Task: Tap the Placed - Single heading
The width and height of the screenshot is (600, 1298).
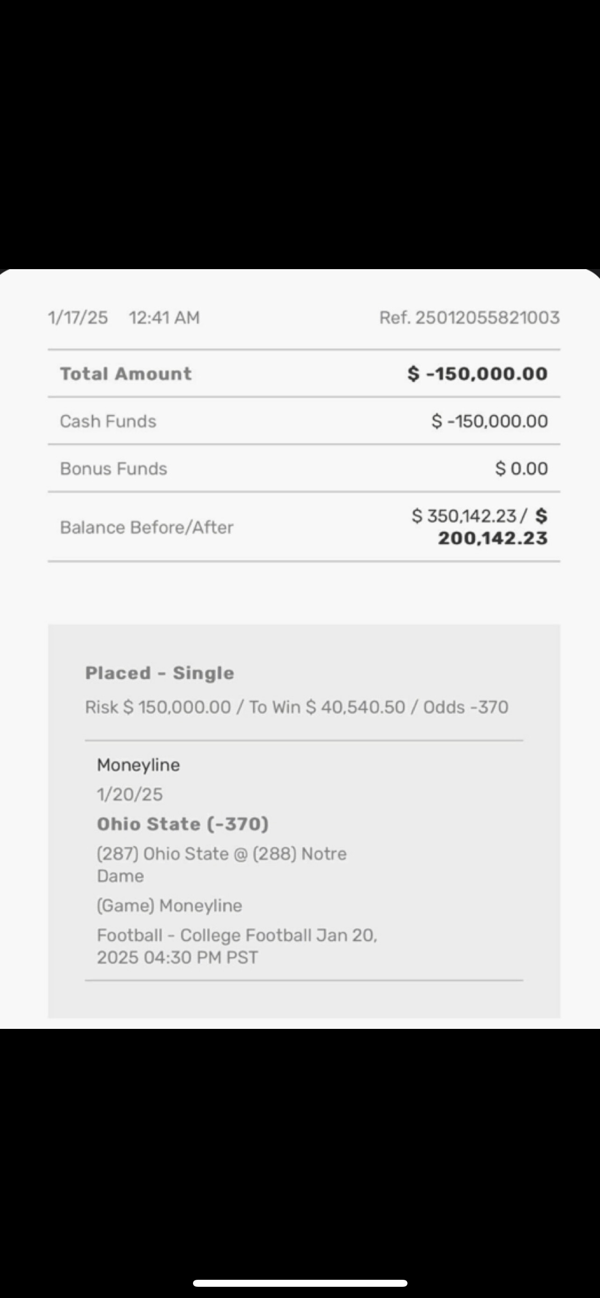Action: point(160,673)
